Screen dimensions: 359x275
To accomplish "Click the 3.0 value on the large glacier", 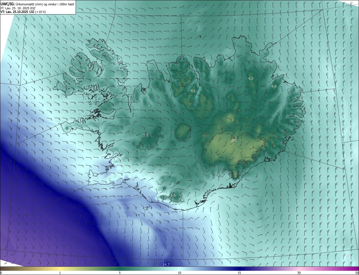I will [x=234, y=140].
